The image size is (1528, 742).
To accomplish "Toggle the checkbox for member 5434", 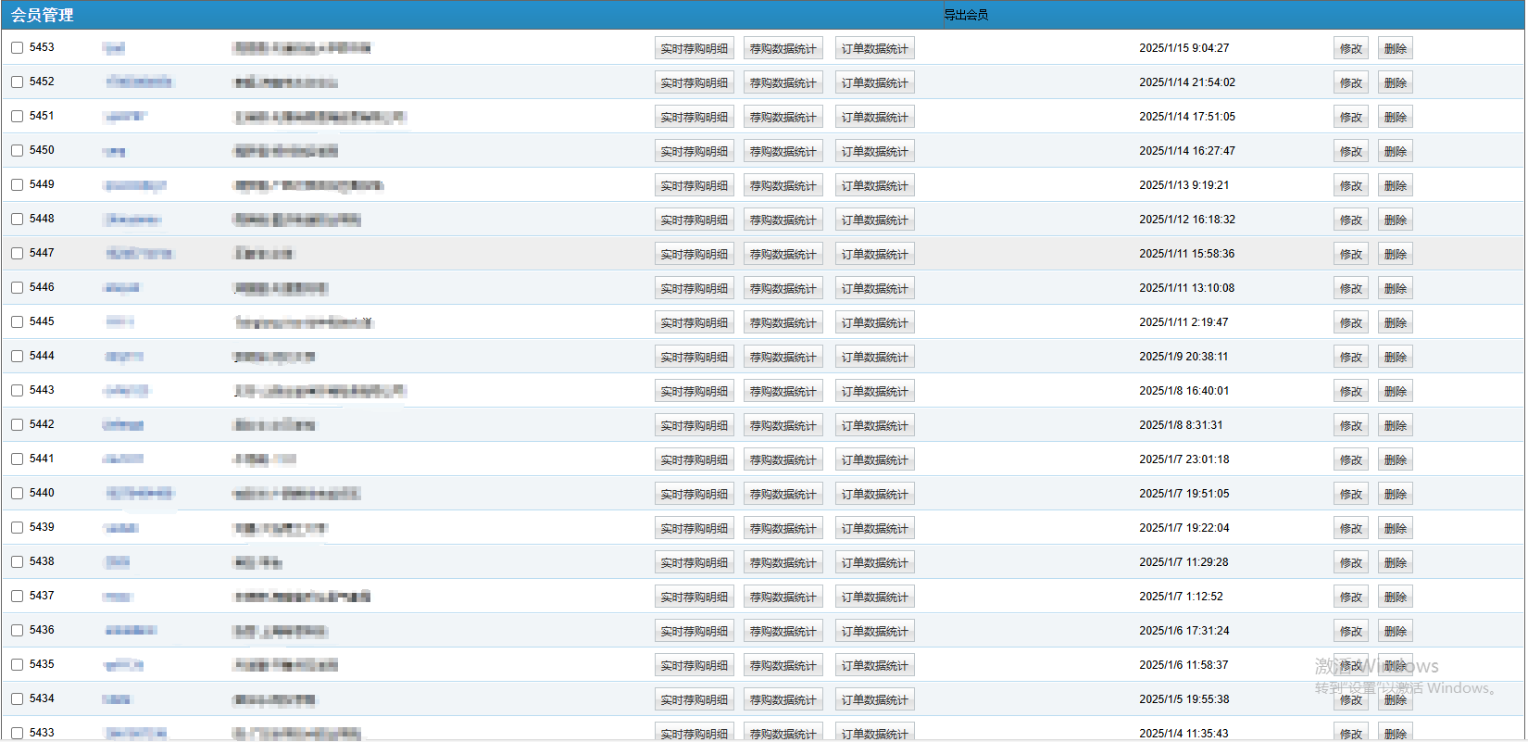I will point(18,699).
